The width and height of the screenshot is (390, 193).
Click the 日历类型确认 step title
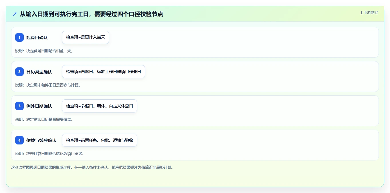39,72
